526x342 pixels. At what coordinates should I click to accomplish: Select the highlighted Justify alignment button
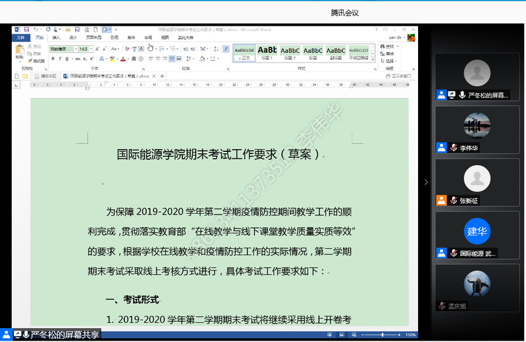tap(172, 59)
